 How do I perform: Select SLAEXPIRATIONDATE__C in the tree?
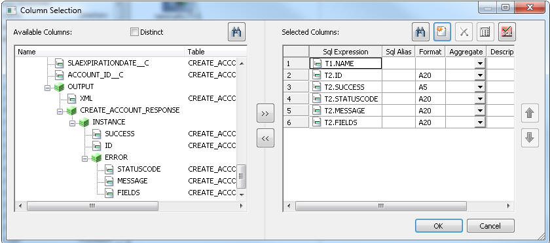[108, 63]
